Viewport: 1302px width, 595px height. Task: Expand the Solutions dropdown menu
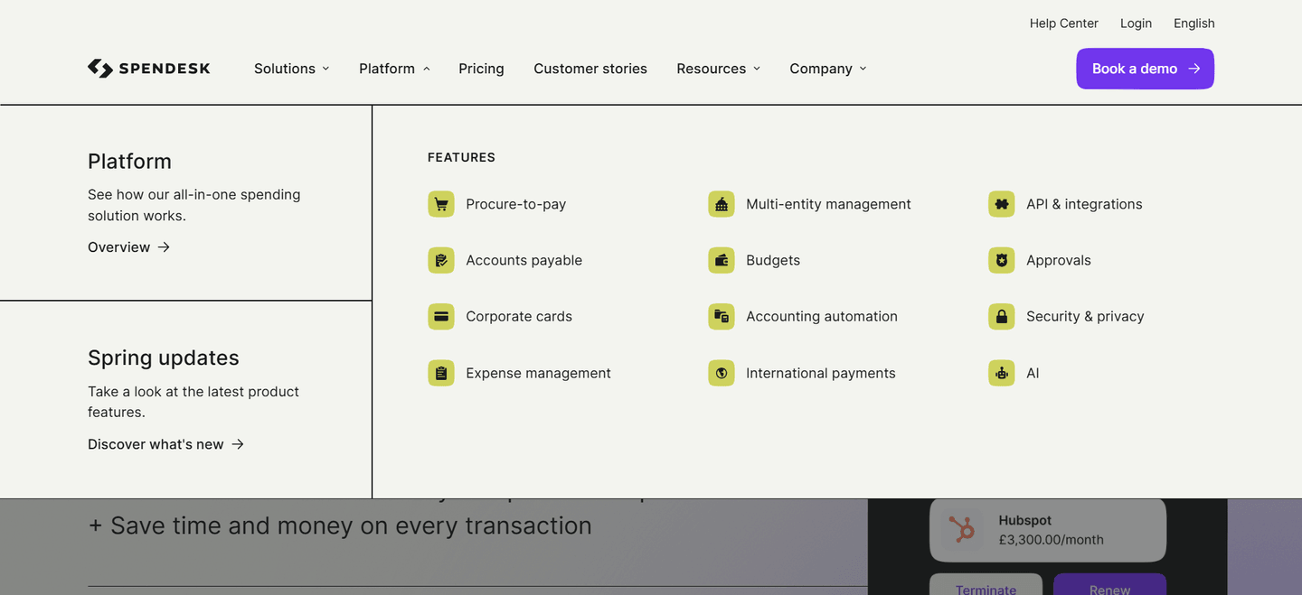pos(291,69)
